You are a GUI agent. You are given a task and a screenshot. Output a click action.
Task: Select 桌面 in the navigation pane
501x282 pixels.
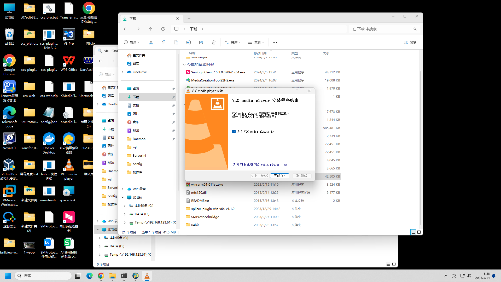click(133, 89)
